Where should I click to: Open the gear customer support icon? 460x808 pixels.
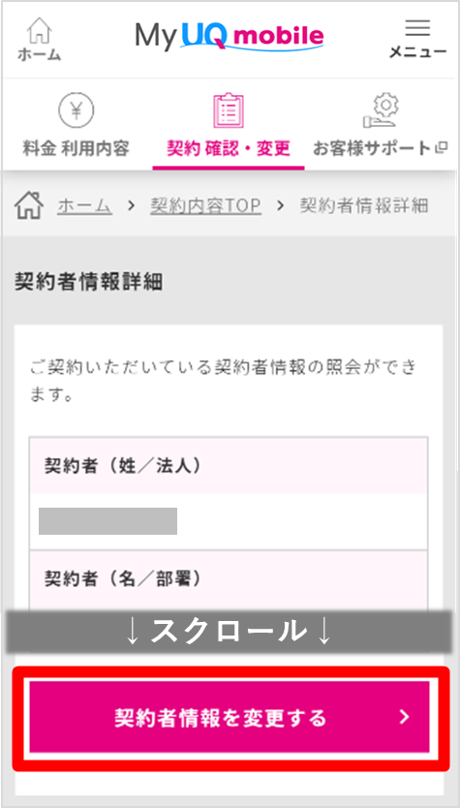pyautogui.click(x=380, y=111)
